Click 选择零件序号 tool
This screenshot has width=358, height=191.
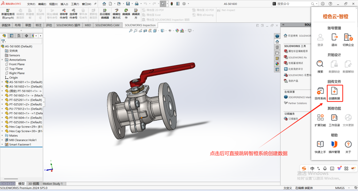tap(73, 14)
